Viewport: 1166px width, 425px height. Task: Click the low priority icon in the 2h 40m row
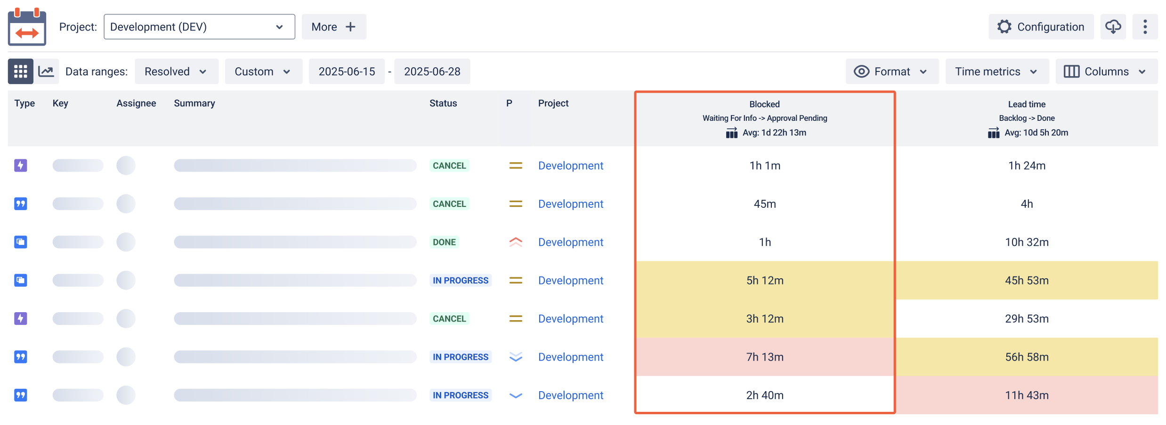point(516,395)
